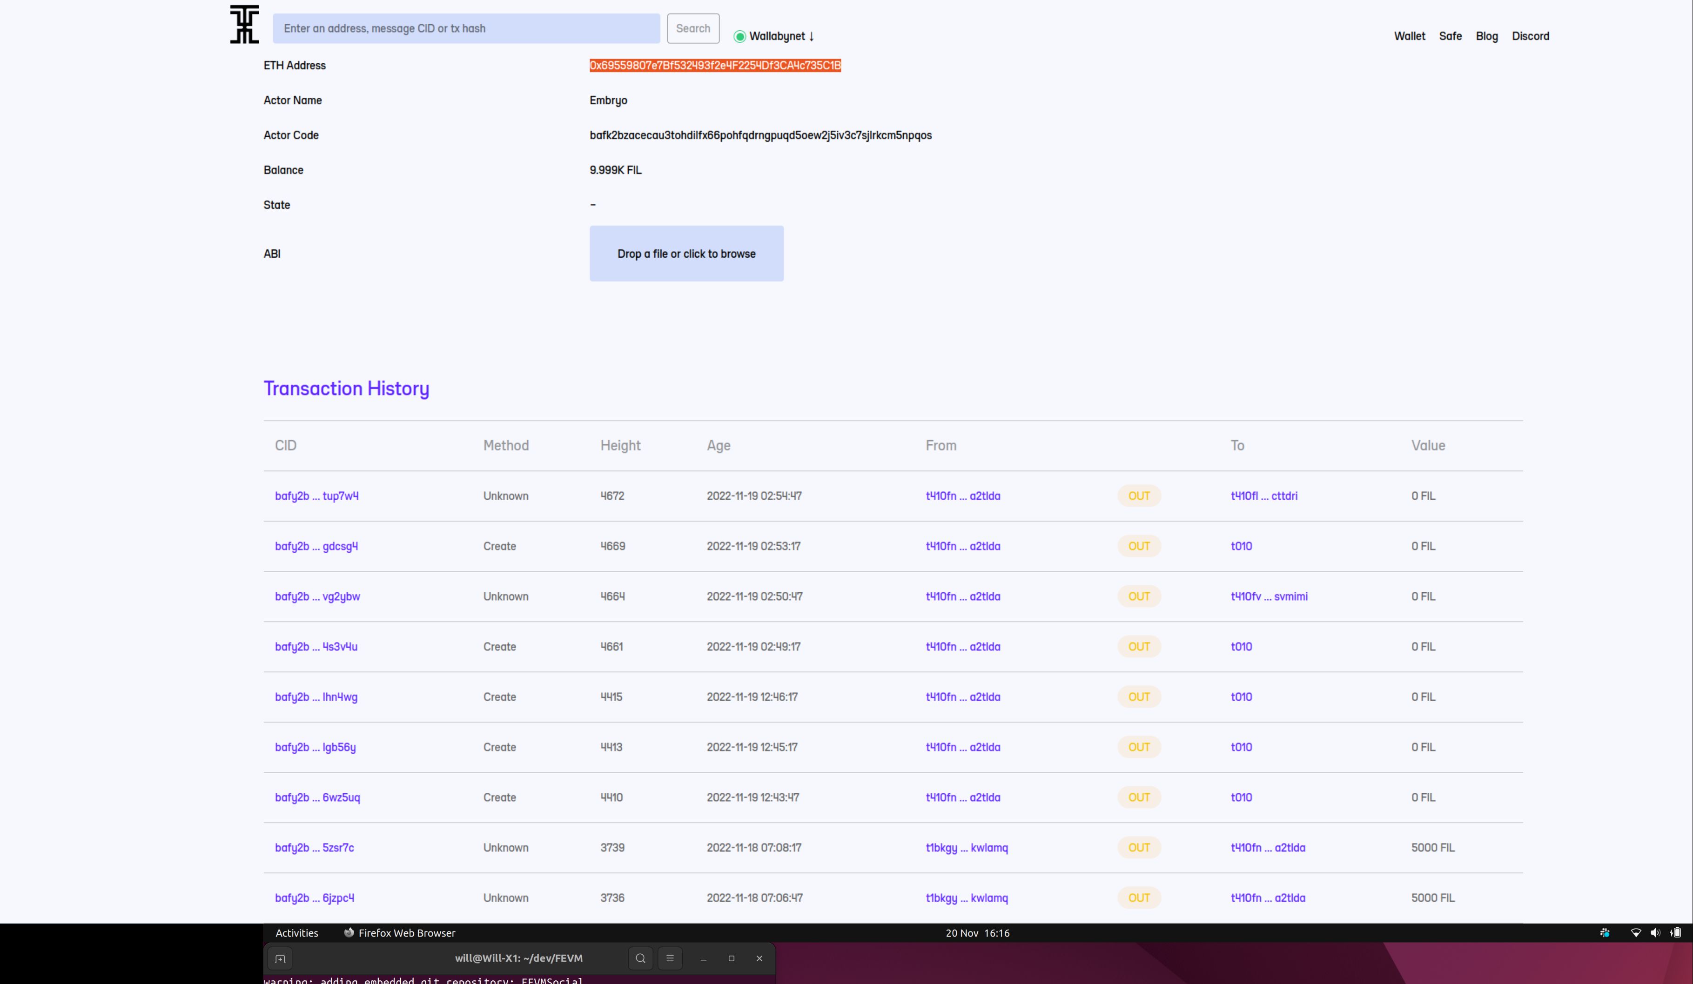
Task: Click the Method column header
Action: click(x=506, y=445)
